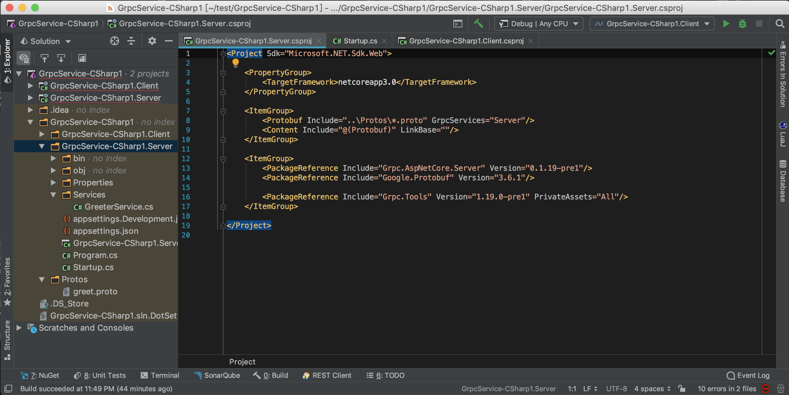Toggle Show All Files in explorer
The image size is (789, 395).
point(24,58)
